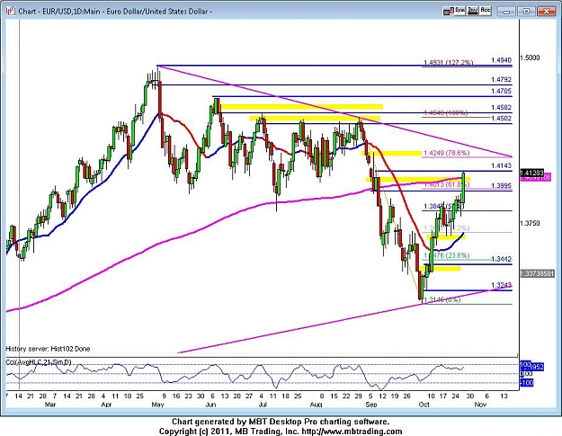Click the current price tag 1.41283
This screenshot has height=436, width=562.
coord(532,173)
